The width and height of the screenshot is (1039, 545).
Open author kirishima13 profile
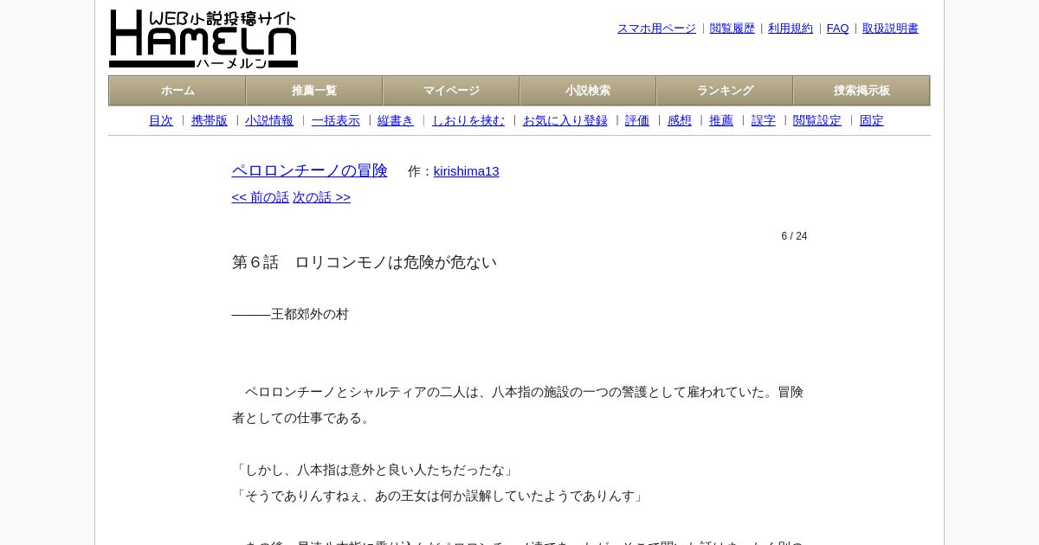[x=467, y=171]
